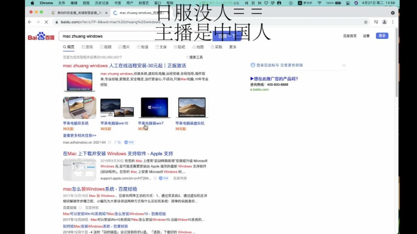Click the baidu.com address bar URL
The width and height of the screenshot is (417, 234).
tap(111, 22)
